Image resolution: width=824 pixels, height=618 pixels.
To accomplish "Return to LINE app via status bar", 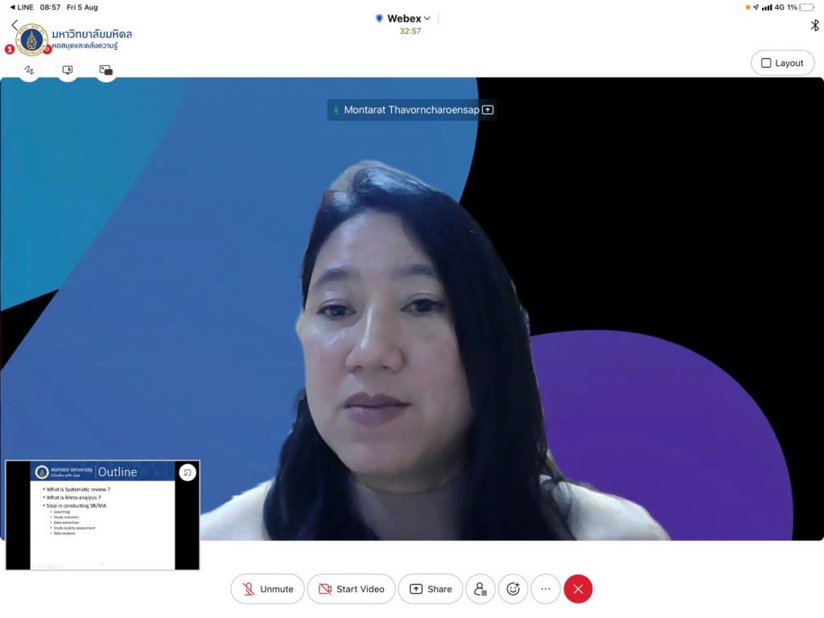I will 21,6.
